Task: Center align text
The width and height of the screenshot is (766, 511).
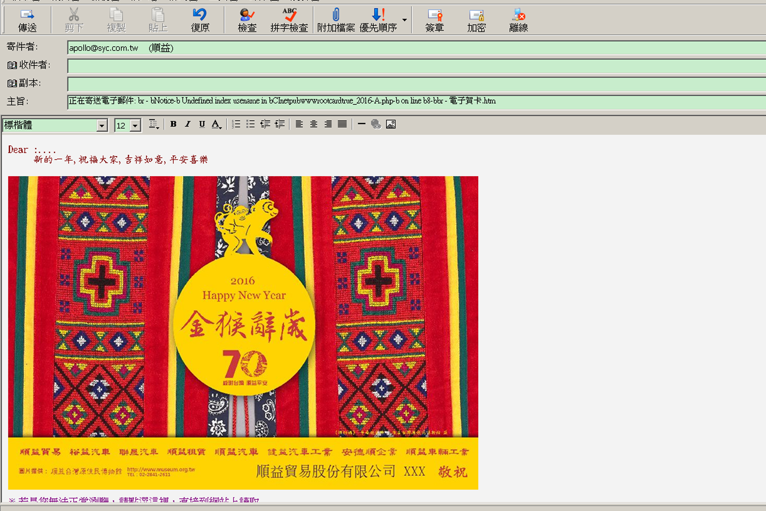Action: [x=314, y=124]
